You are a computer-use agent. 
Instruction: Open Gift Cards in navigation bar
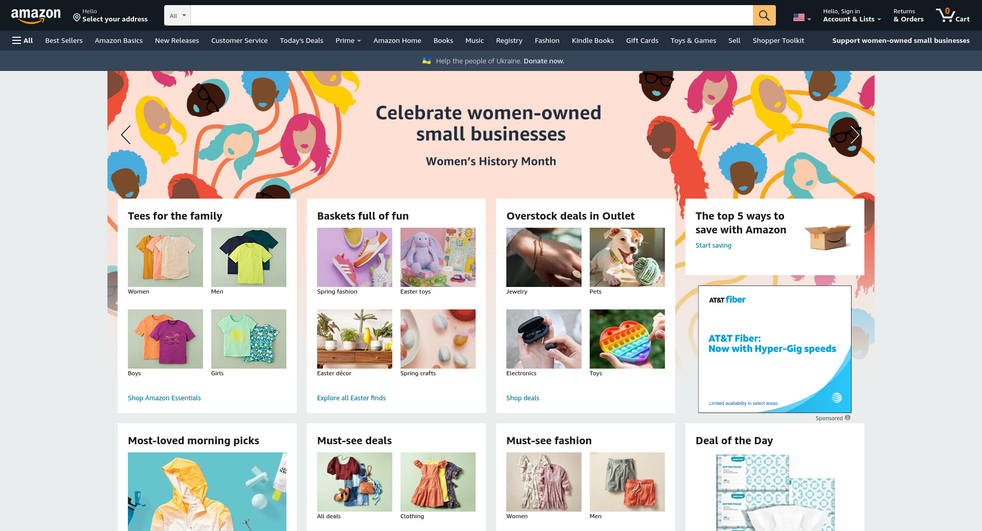click(x=642, y=40)
